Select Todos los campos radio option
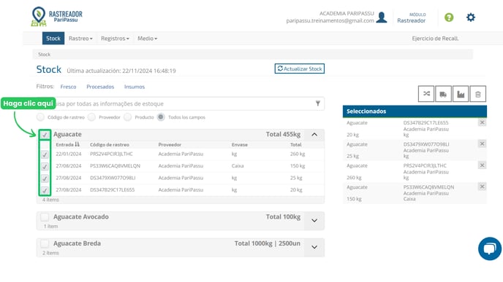 pos(161,117)
